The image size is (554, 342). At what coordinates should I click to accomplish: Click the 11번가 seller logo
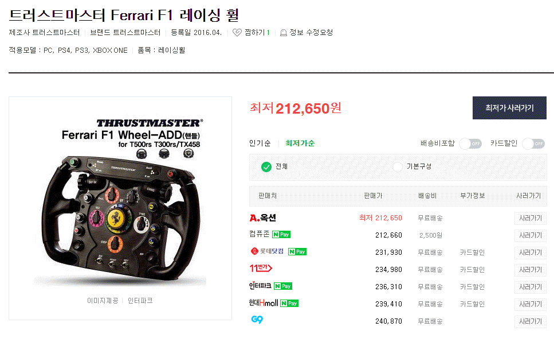coord(261,269)
